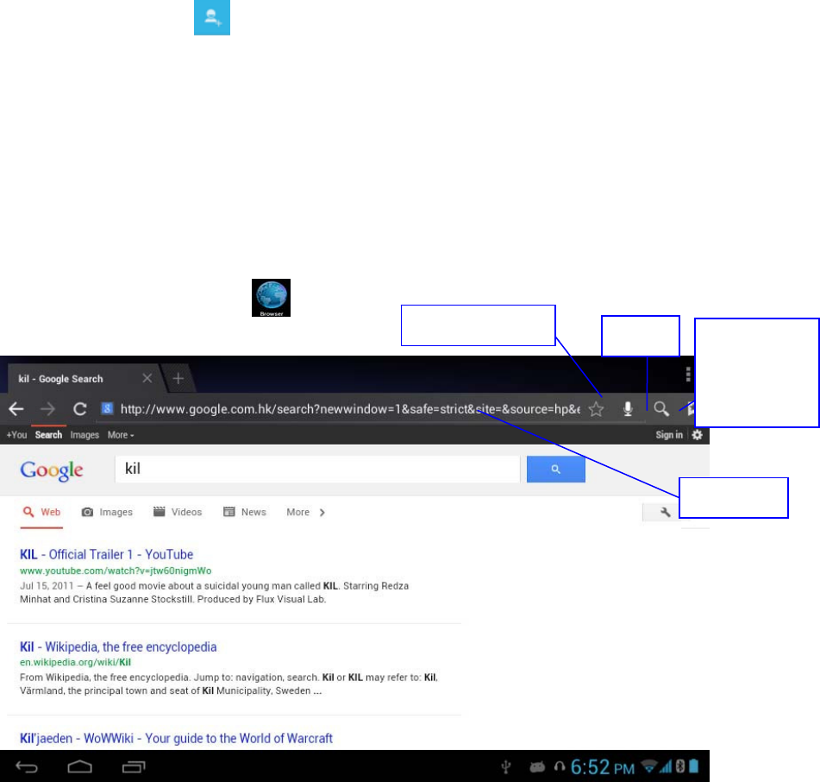820x782 pixels.
Task: Click the add contact icon
Action: [212, 17]
